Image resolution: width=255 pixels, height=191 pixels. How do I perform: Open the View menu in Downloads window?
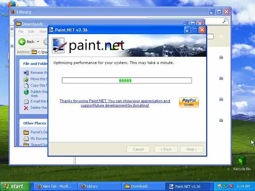click(x=43, y=32)
